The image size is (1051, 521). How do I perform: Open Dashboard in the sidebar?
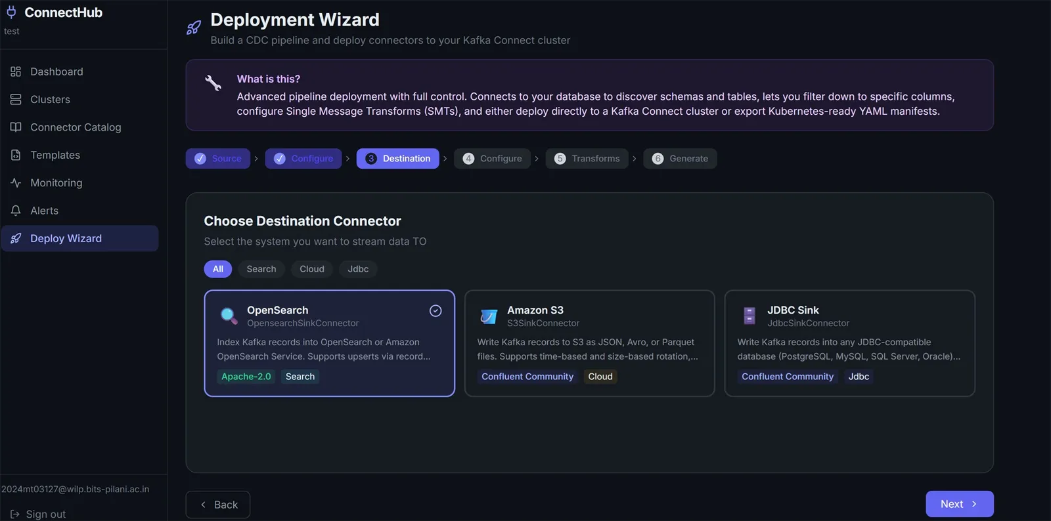(80, 72)
